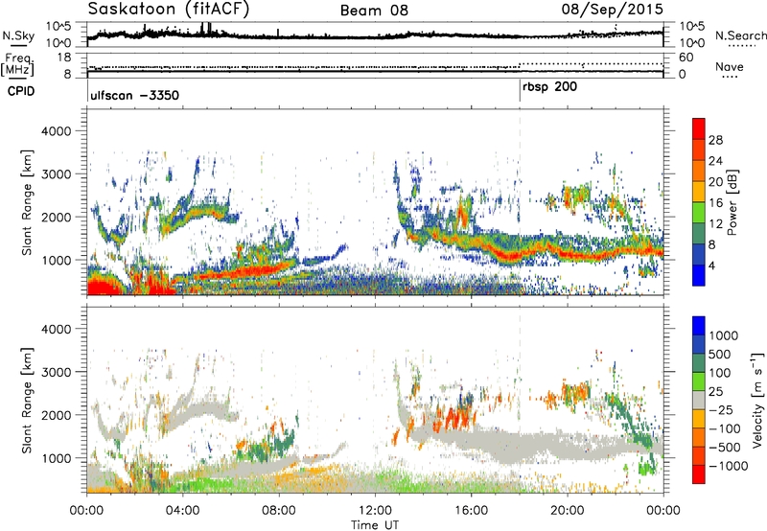Click the '100' tick on the velocity colorbar

point(720,373)
